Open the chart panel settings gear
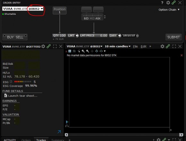The image size is (186, 141). tap(162, 46)
